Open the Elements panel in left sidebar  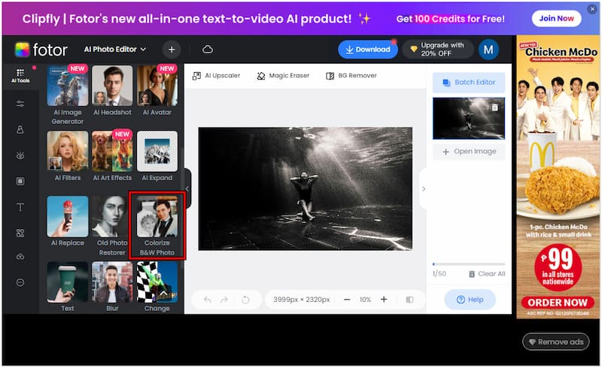(20, 233)
